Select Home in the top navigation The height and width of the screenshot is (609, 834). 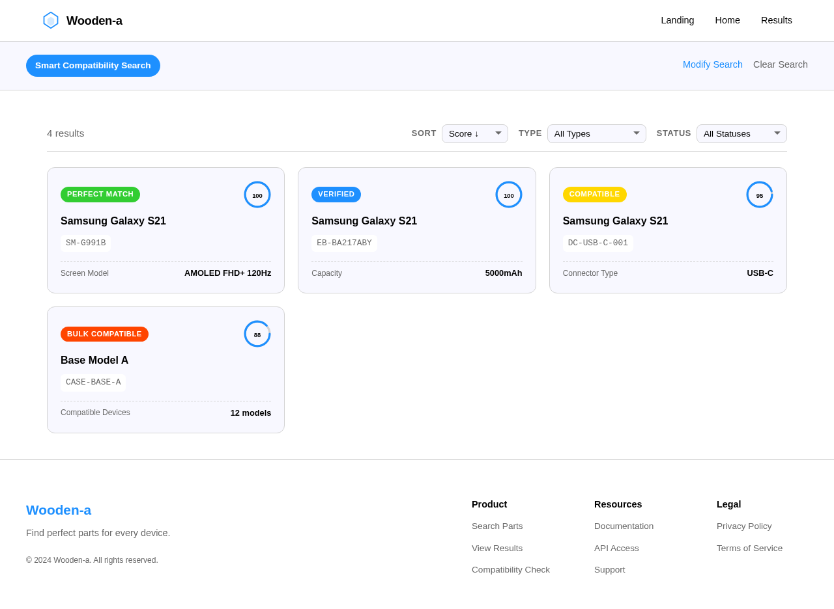[728, 20]
